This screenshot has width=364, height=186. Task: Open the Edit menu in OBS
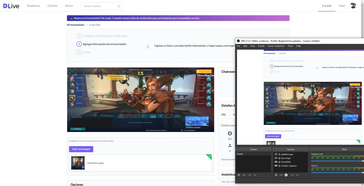[245, 46]
